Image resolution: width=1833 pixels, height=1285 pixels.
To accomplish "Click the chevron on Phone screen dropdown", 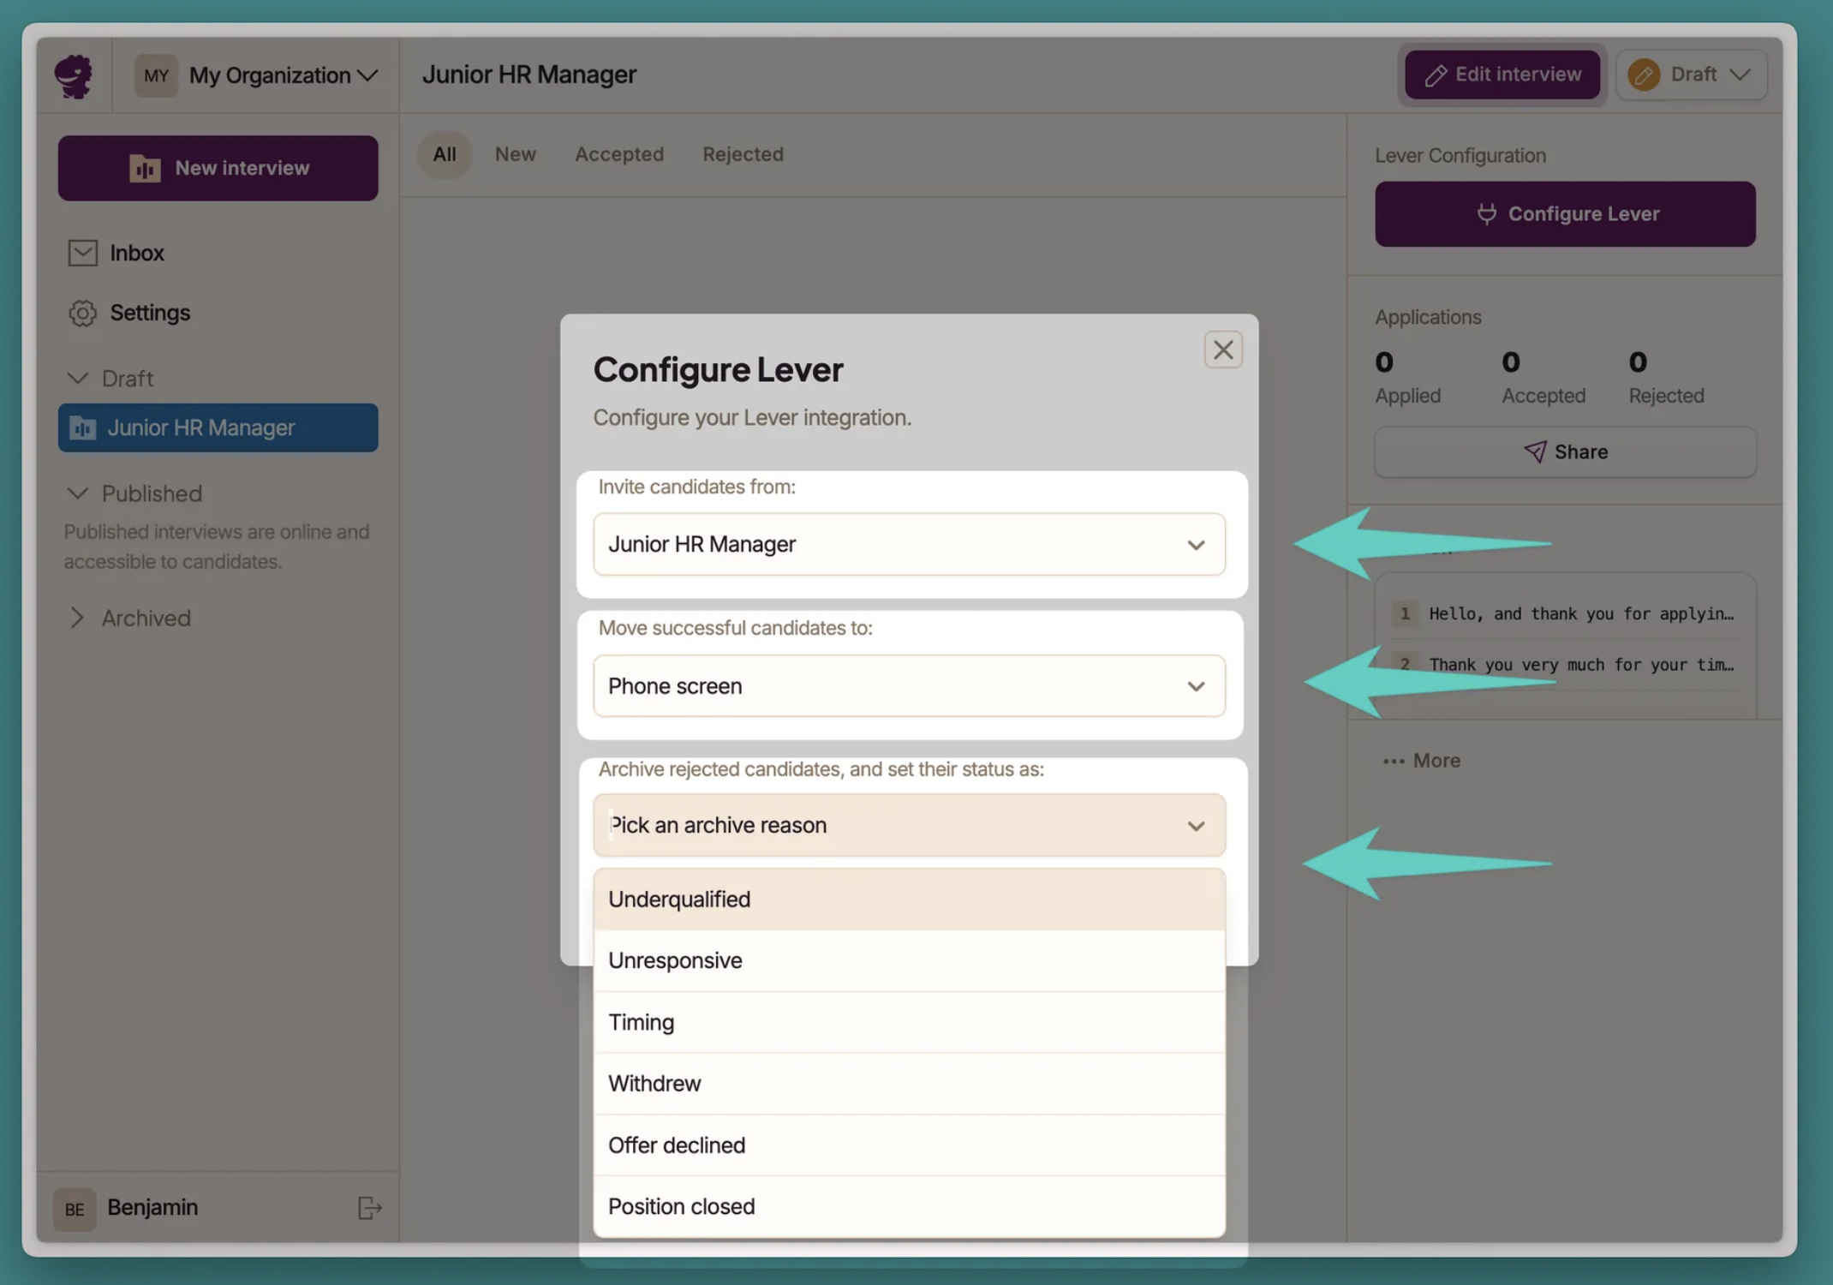I will coord(1196,686).
